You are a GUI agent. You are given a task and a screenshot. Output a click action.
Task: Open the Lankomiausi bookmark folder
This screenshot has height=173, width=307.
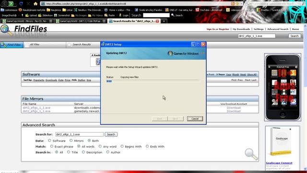click(9, 10)
